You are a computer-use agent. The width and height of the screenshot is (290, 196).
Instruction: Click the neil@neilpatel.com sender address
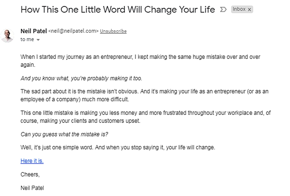73,31
